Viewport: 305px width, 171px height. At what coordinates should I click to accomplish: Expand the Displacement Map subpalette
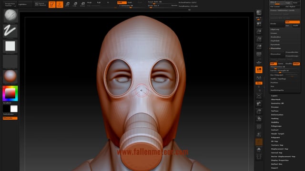pyautogui.click(x=280, y=149)
